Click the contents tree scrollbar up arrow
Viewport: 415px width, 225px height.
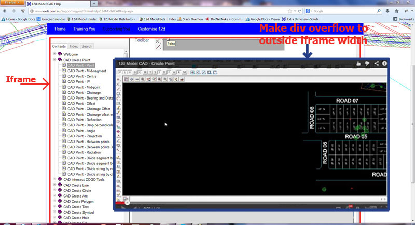(126, 51)
